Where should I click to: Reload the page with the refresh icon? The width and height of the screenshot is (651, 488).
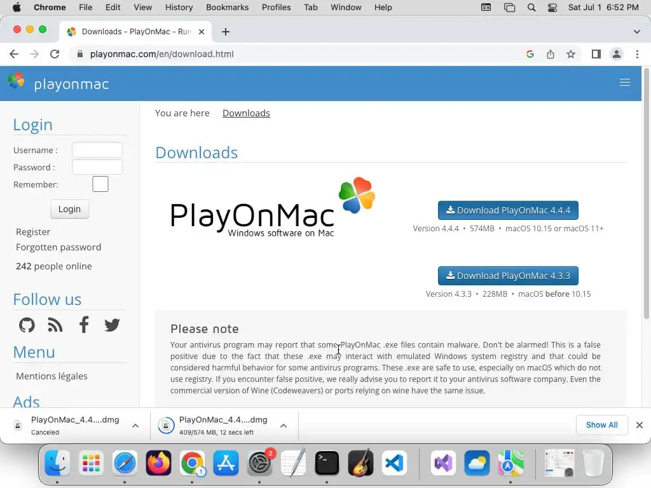pos(55,54)
